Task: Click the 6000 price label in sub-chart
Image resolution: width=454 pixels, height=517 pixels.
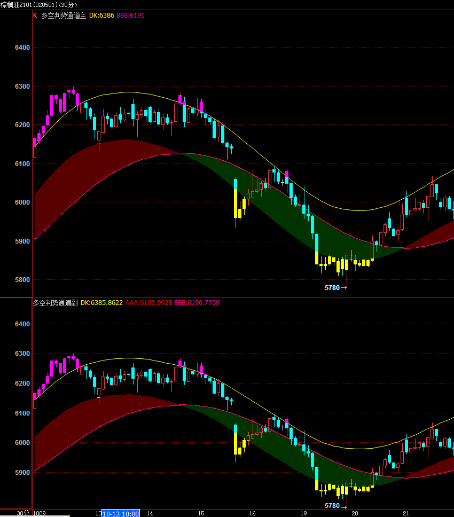Action: [x=22, y=443]
